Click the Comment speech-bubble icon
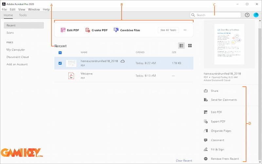This screenshot has height=164, width=262. point(206,140)
